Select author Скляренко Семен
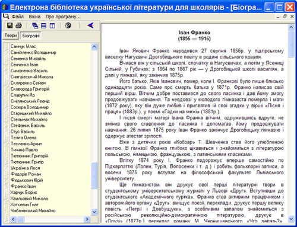Image resolution: width=297 pixels, height=227 pixels. pos(28,83)
